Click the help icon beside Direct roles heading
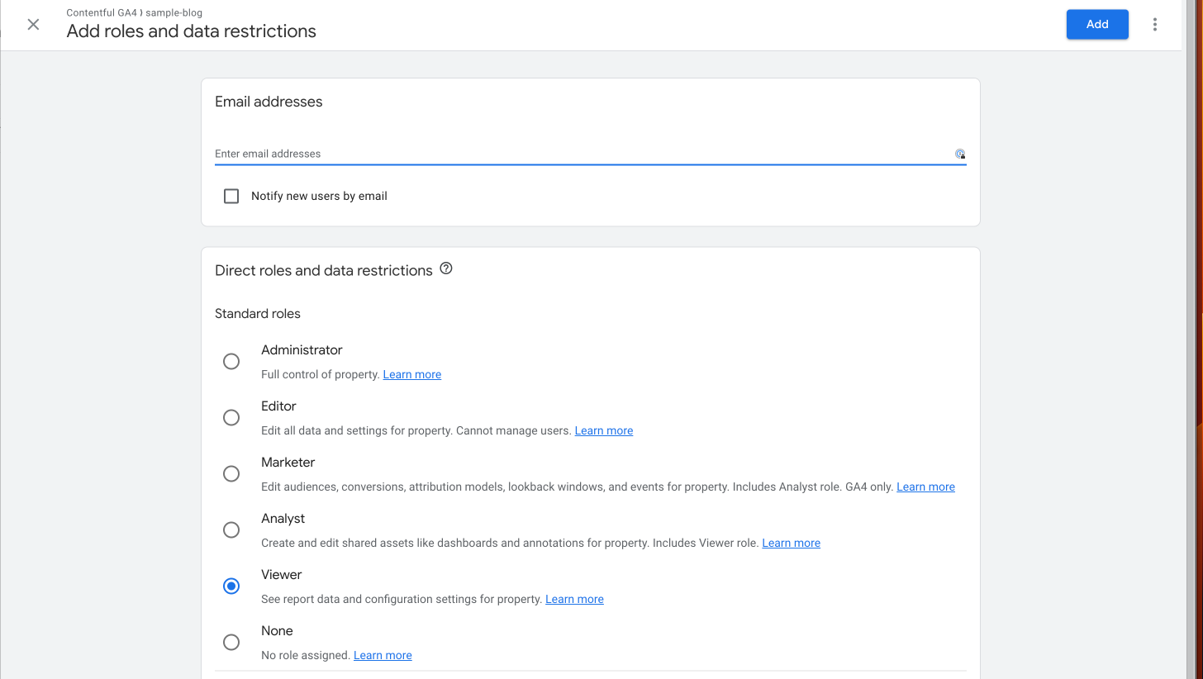This screenshot has height=679, width=1203. click(446, 268)
